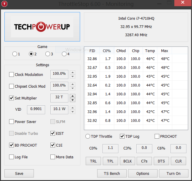Click the 10.1 W power field
The height and width of the screenshot is (181, 192).
click(x=59, y=110)
